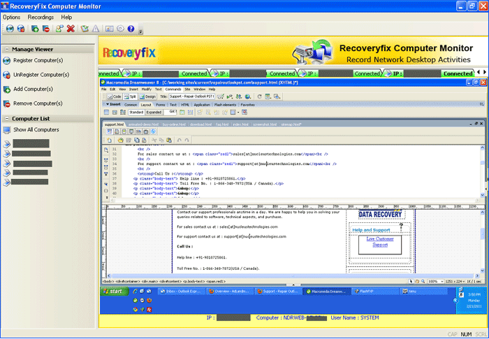
Task: Click Split view button in Dreamweaver
Action: click(131, 96)
